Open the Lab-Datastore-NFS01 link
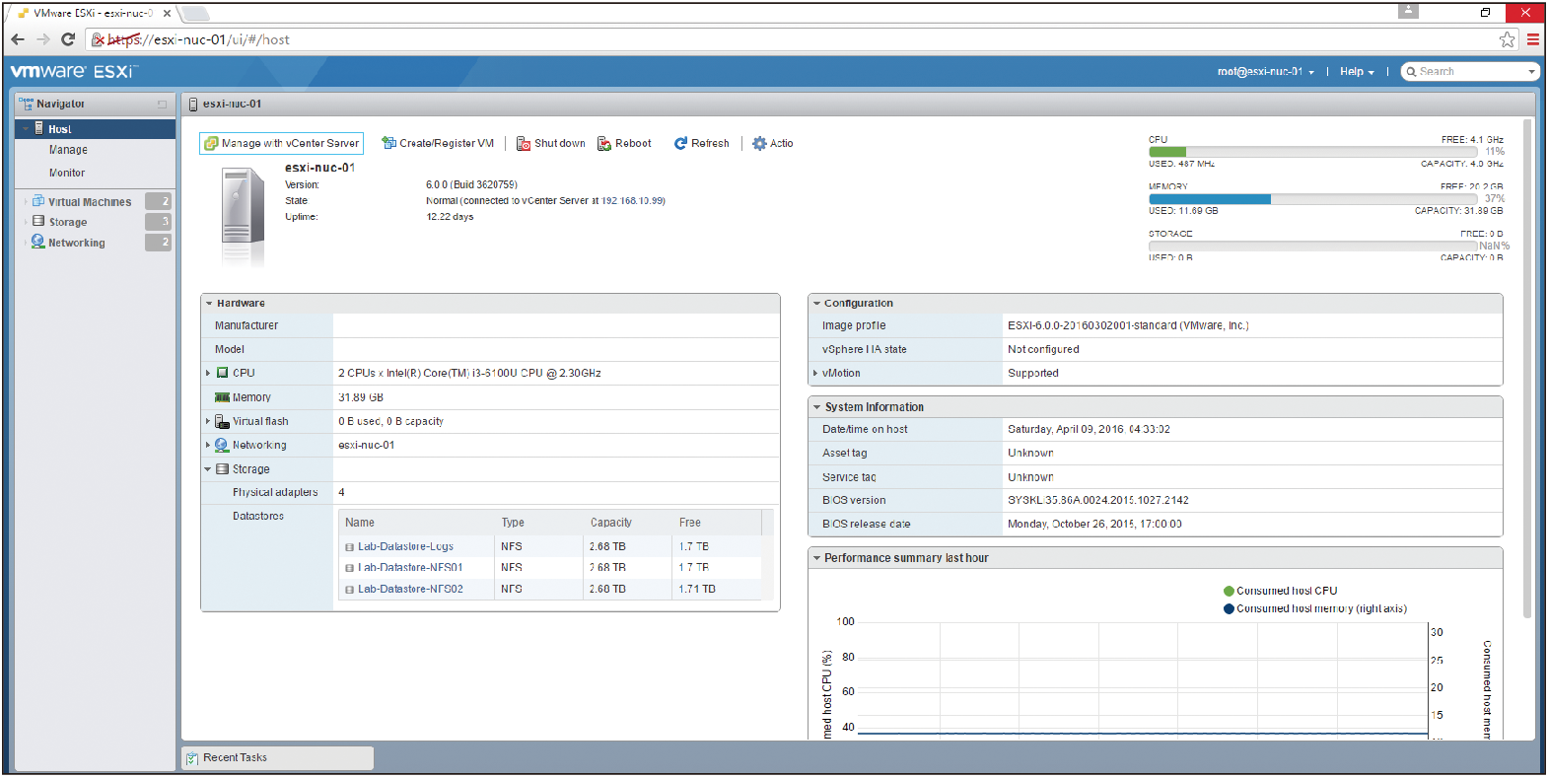 410,567
